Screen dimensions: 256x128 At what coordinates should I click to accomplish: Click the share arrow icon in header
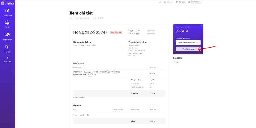[x=160, y=2]
